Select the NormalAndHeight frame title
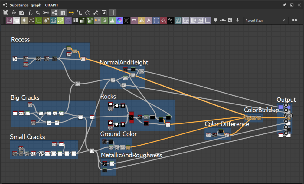The height and width of the screenshot is (184, 304). click(124, 62)
